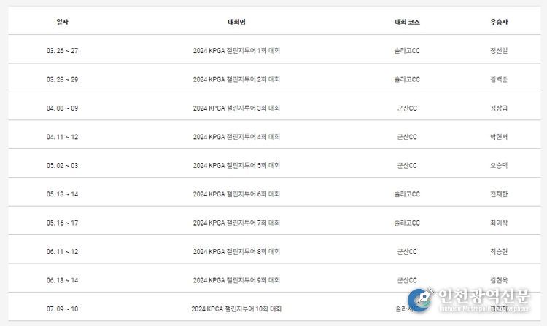
Task: Open 2024 KPGA 챌린지투어 8회 대회
Action: pos(236,252)
